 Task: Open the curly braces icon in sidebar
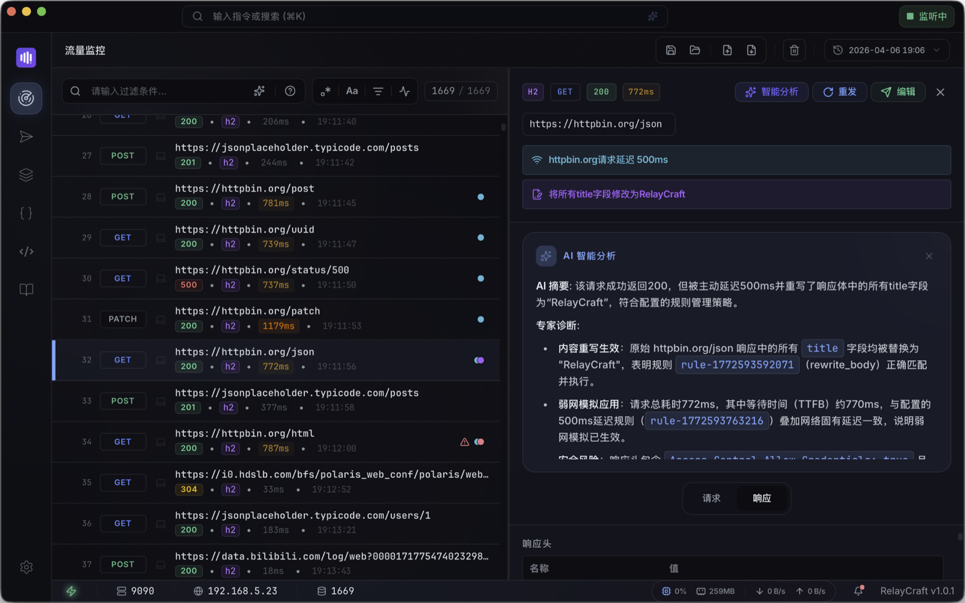[26, 213]
